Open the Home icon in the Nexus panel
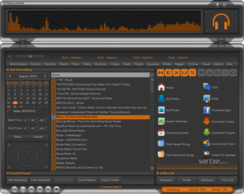244x194 pixels. coord(161,87)
